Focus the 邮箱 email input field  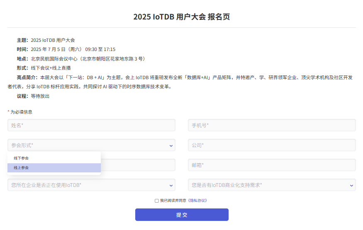272,165
